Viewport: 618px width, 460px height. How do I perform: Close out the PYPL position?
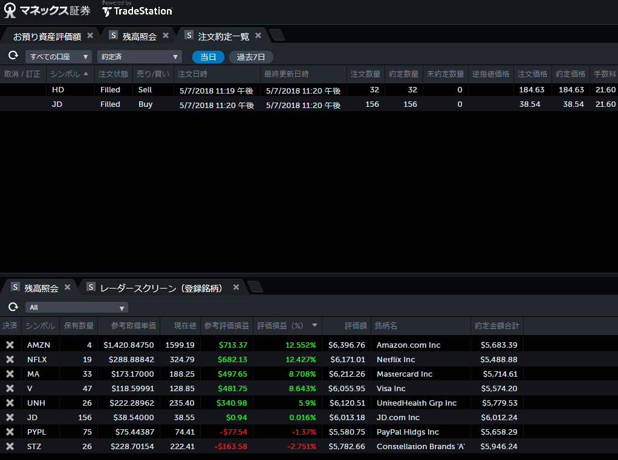pos(10,432)
